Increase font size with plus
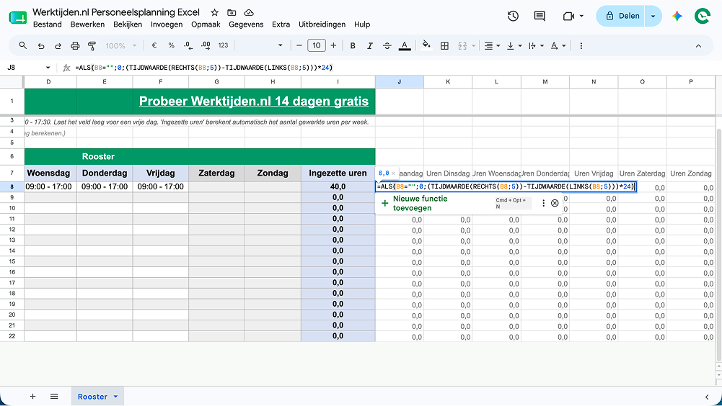 tap(333, 45)
